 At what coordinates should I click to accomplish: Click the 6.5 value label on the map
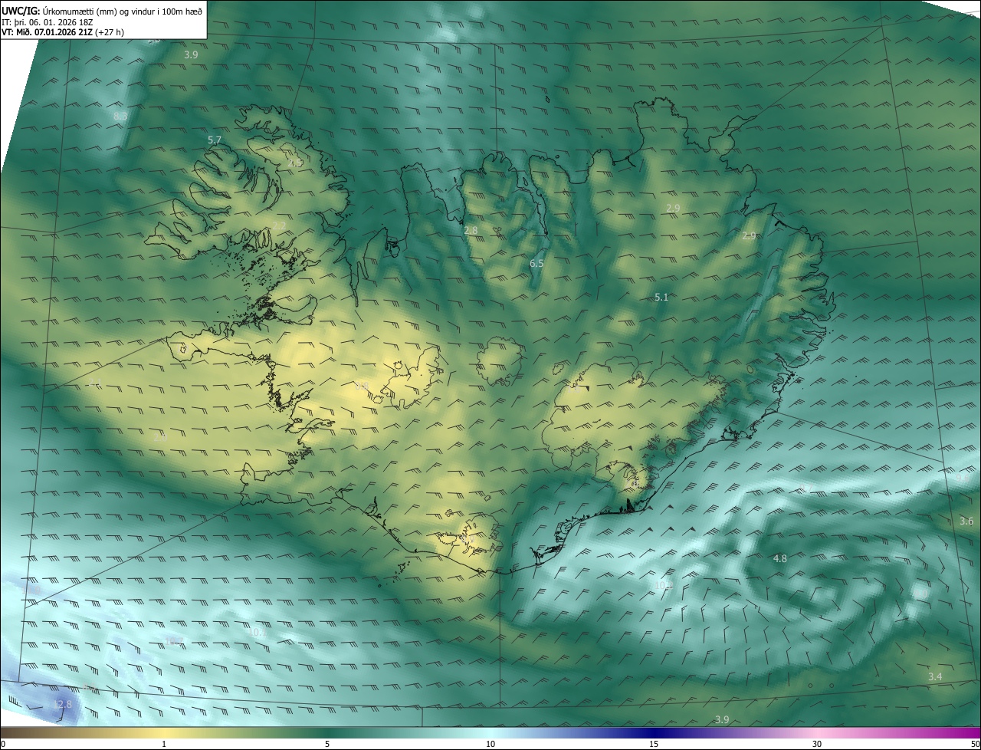(536, 263)
